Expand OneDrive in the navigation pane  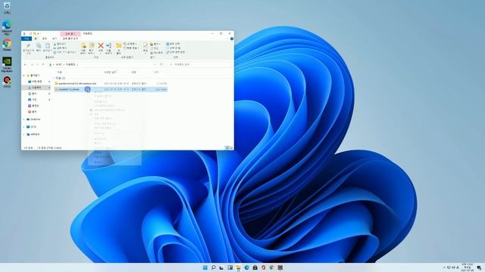(23, 119)
